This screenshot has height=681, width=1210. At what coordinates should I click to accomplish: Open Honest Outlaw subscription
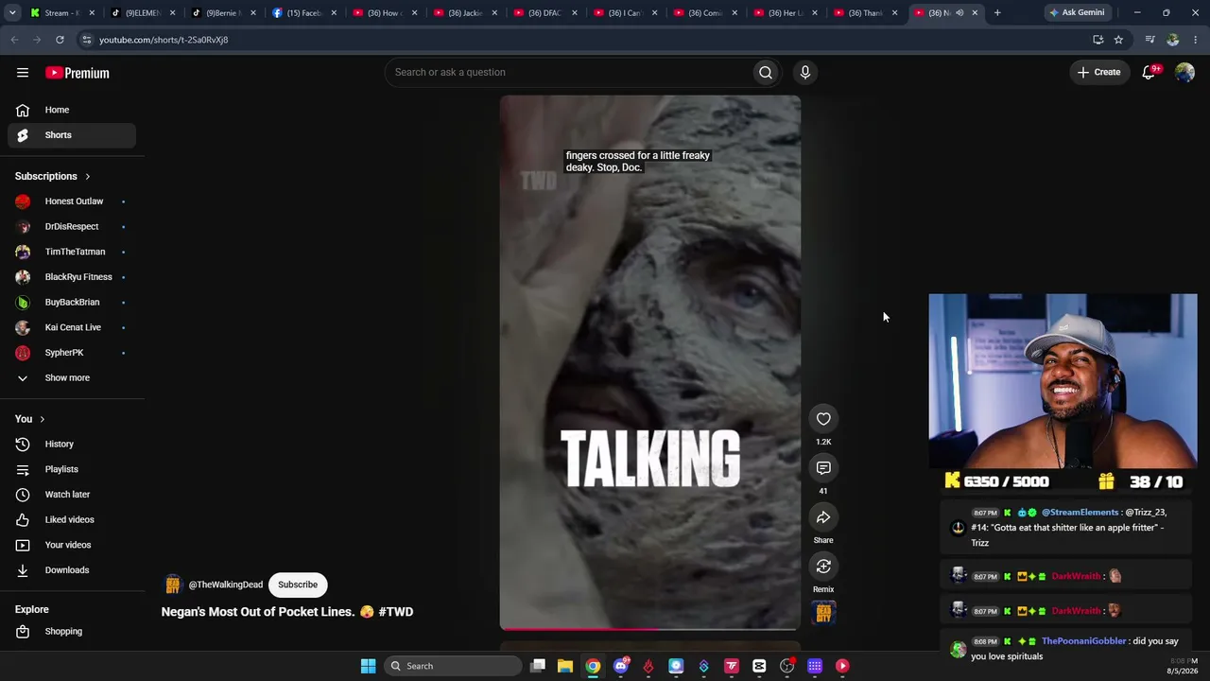click(72, 201)
